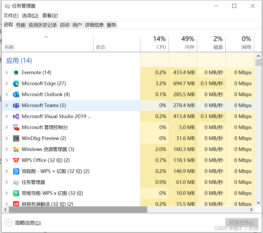Click the 简略信息(D) link text
The image size is (263, 233).
coord(28,223)
